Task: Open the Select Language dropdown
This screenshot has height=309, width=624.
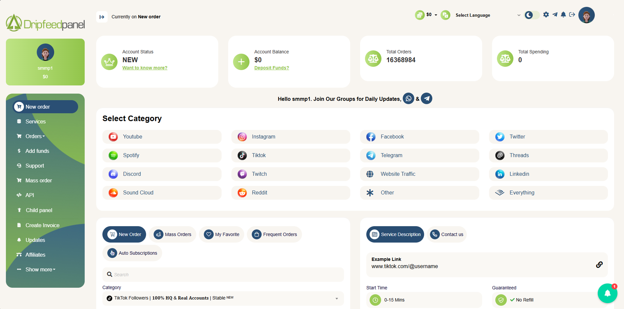Action: [x=488, y=15]
